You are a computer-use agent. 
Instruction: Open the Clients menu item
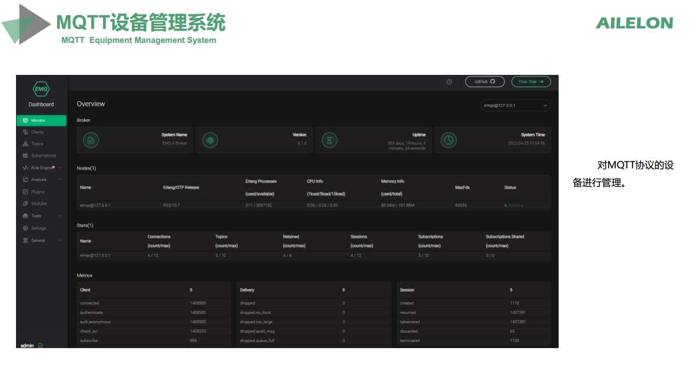(41, 132)
